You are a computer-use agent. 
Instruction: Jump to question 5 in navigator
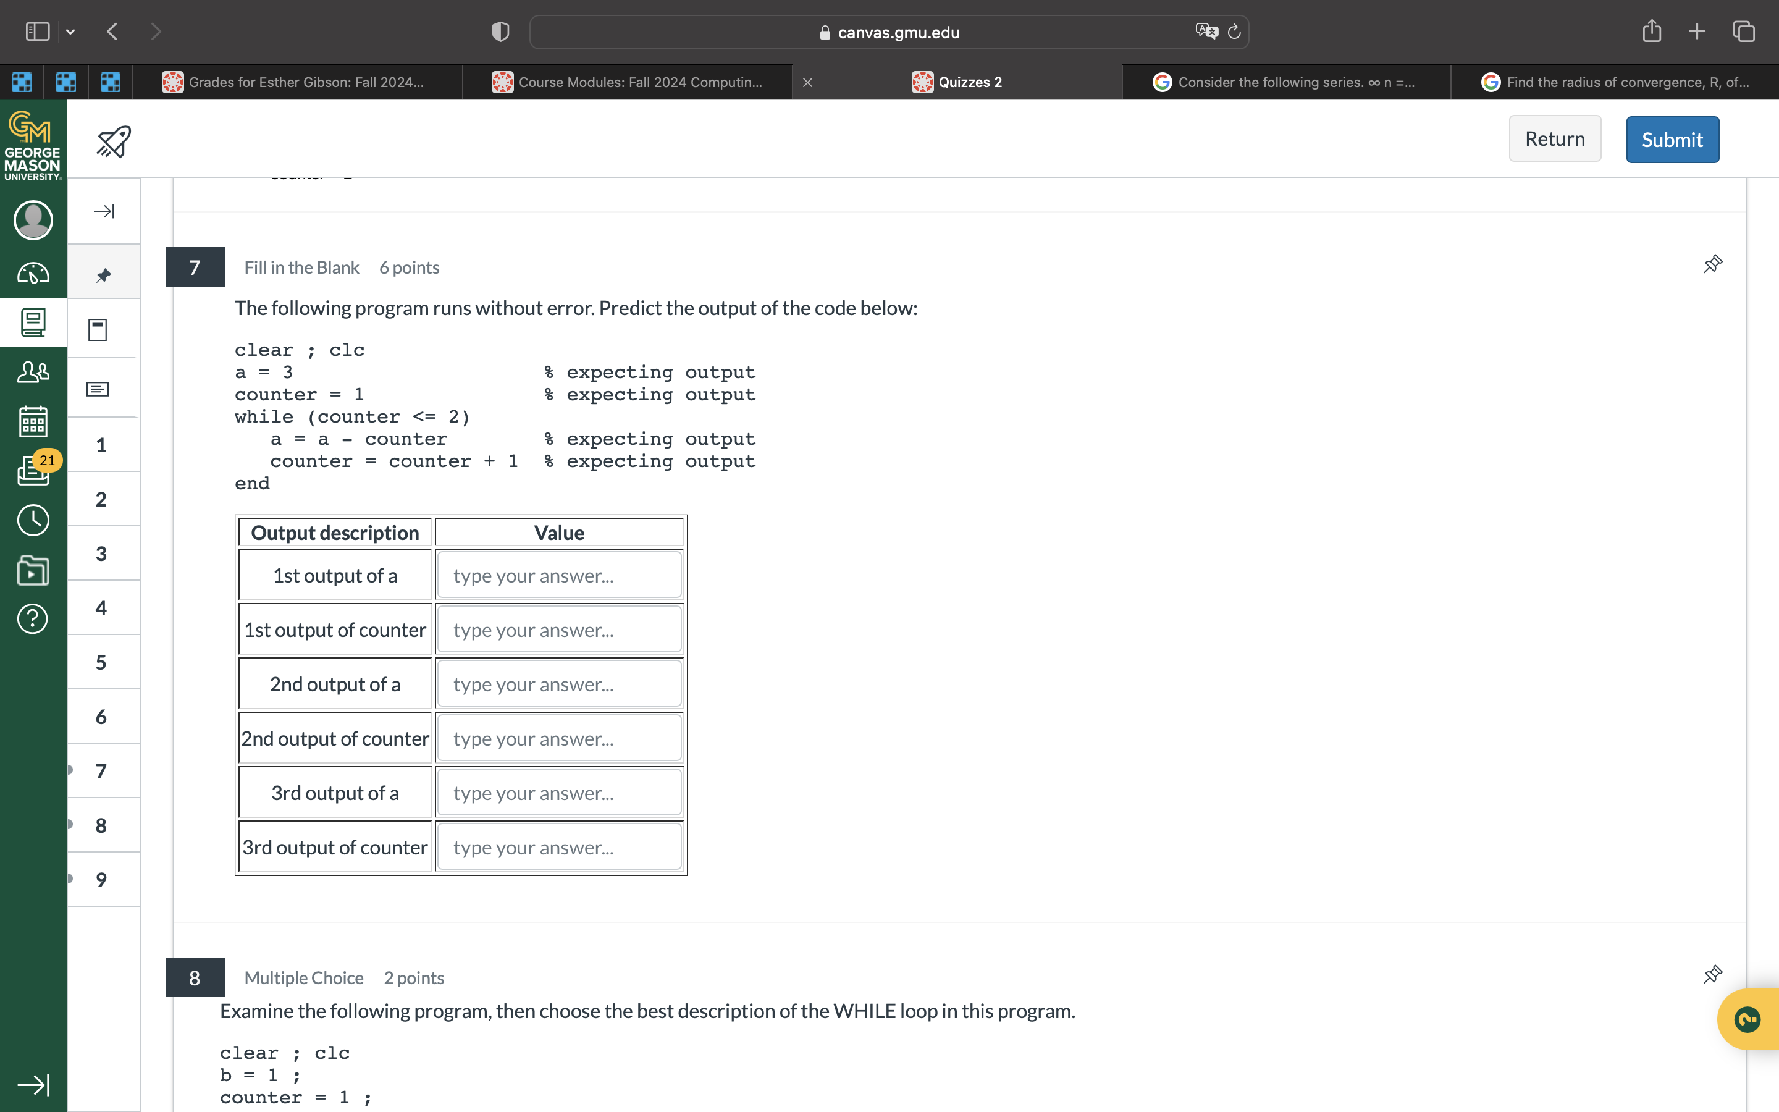(101, 663)
